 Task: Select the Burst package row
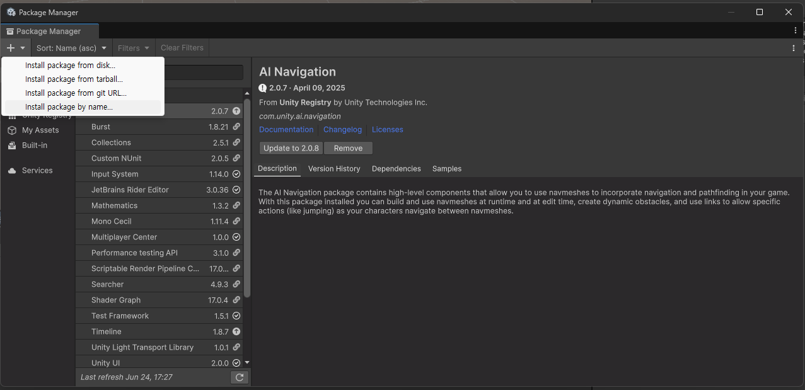(x=158, y=127)
